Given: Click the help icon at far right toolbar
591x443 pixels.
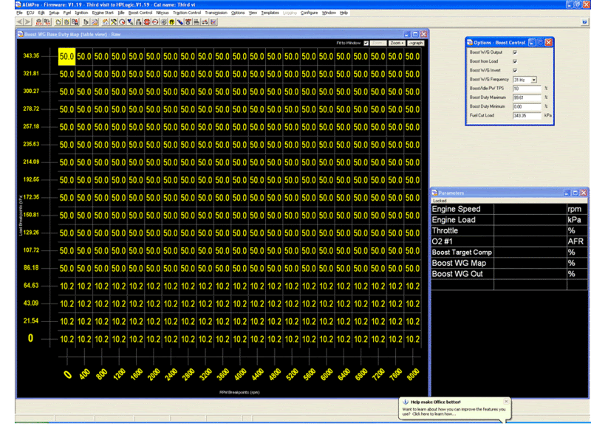Looking at the screenshot, I should click(584, 22).
